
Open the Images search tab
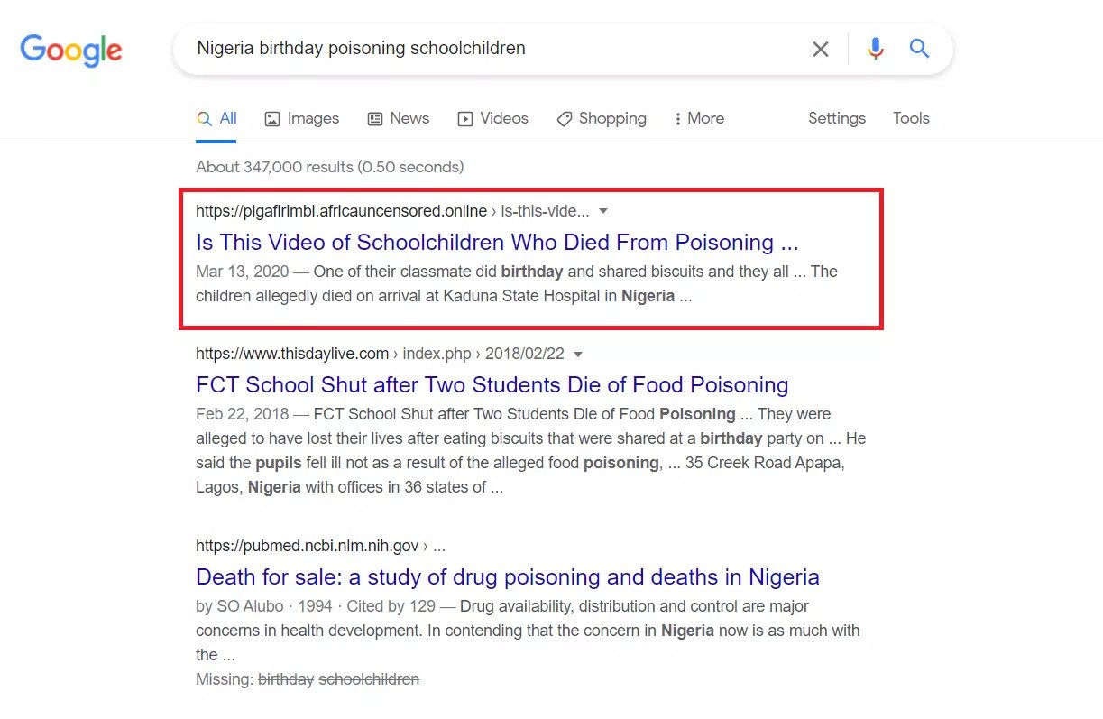301,118
